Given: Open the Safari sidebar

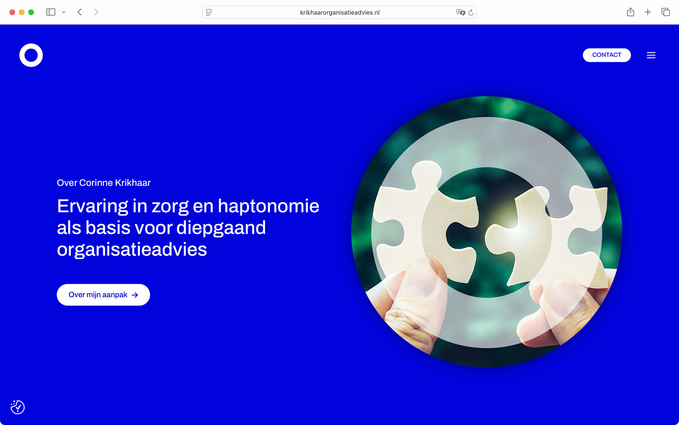Looking at the screenshot, I should [50, 12].
